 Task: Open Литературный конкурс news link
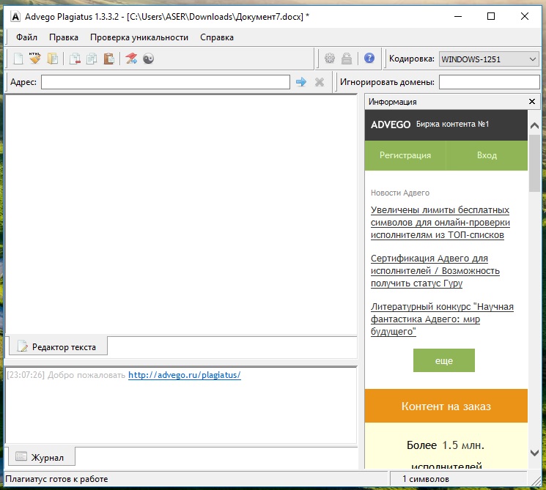pos(442,319)
